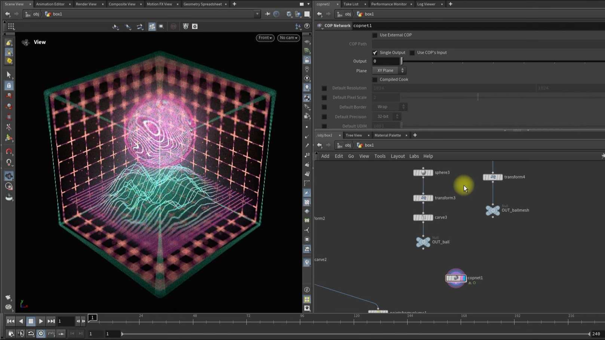
Task: Toggle the Compiled Cook checkbox
Action: coord(375,80)
